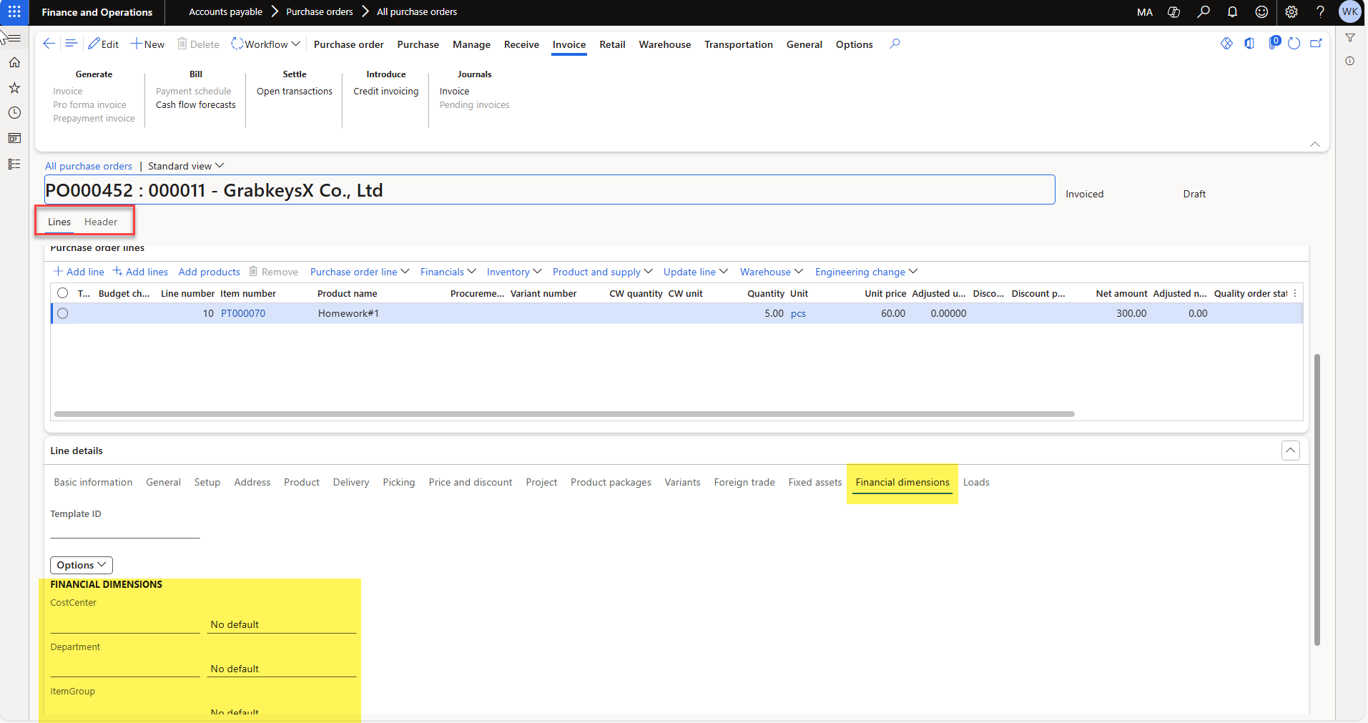Open the Warehouse menu in lines toolbar
Viewport: 1368px width, 723px height.
coord(772,272)
